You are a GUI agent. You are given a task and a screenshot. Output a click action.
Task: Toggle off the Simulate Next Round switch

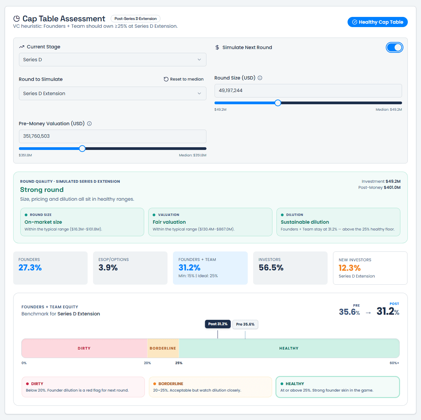[x=395, y=47]
